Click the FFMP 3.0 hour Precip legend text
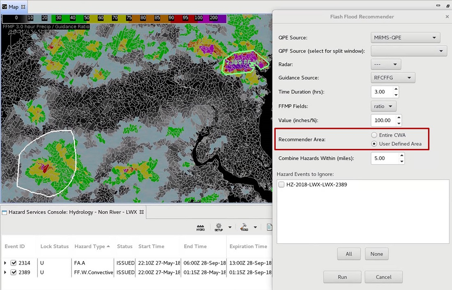 [46, 27]
